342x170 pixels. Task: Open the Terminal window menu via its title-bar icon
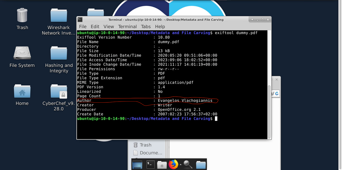tap(80, 19)
